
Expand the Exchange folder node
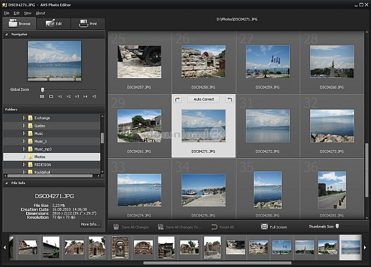[24, 118]
